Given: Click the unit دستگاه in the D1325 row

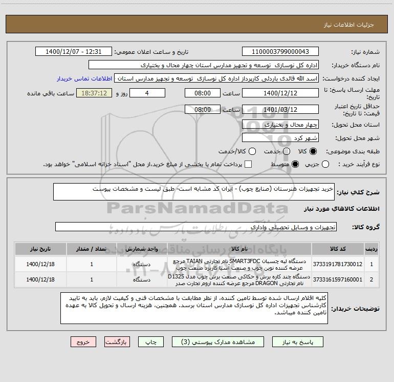Looking at the screenshot, I should tap(142, 279).
